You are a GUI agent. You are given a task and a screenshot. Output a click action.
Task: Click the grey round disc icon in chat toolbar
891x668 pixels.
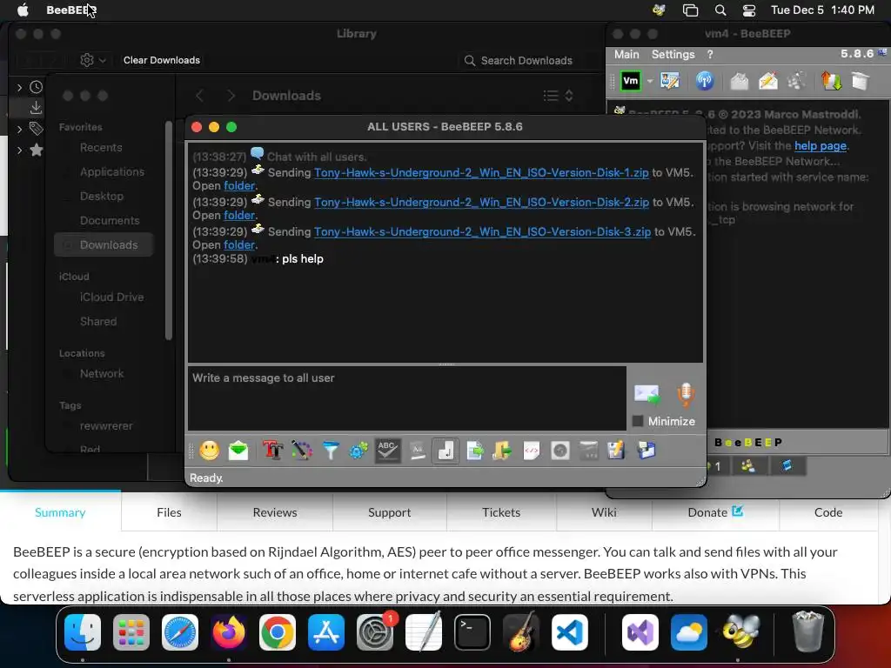click(x=559, y=451)
